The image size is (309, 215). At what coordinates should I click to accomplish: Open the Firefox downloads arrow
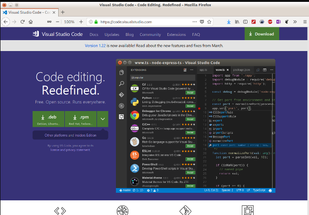(229, 22)
